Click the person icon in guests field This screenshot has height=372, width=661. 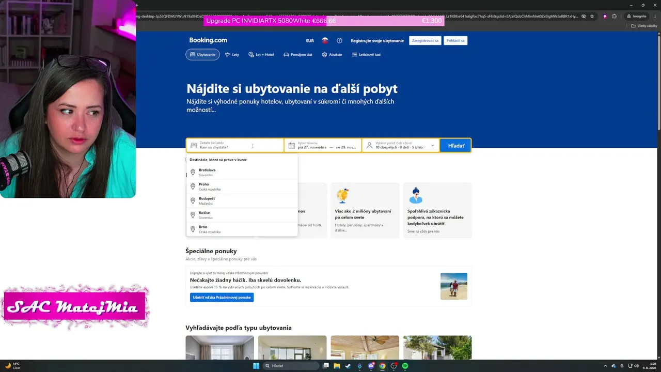coord(369,146)
